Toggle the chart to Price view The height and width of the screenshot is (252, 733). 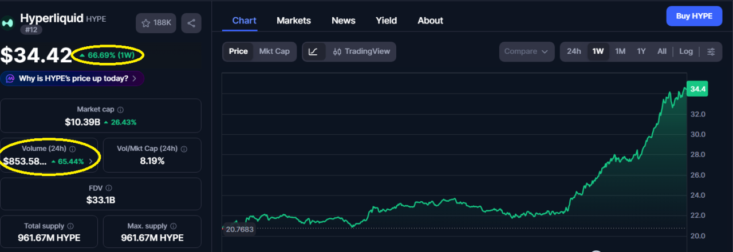tap(238, 51)
